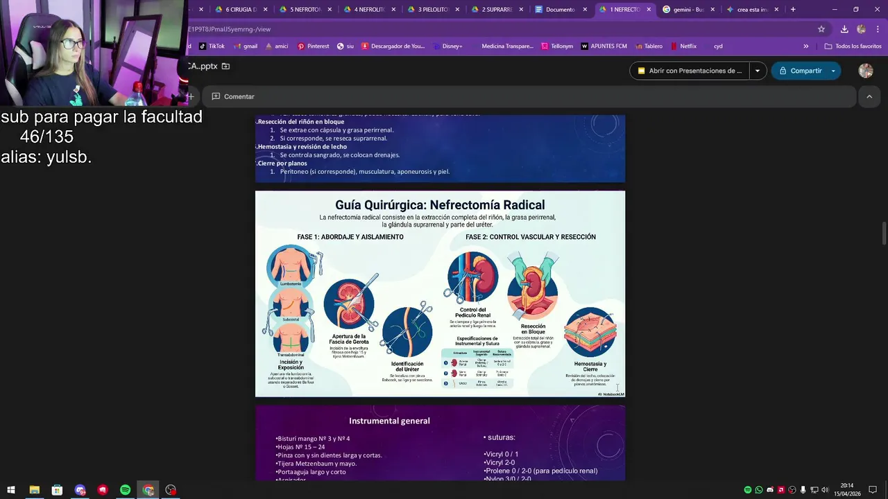This screenshot has height=499, width=888.
Task: Click the Compartir button
Action: 800,71
